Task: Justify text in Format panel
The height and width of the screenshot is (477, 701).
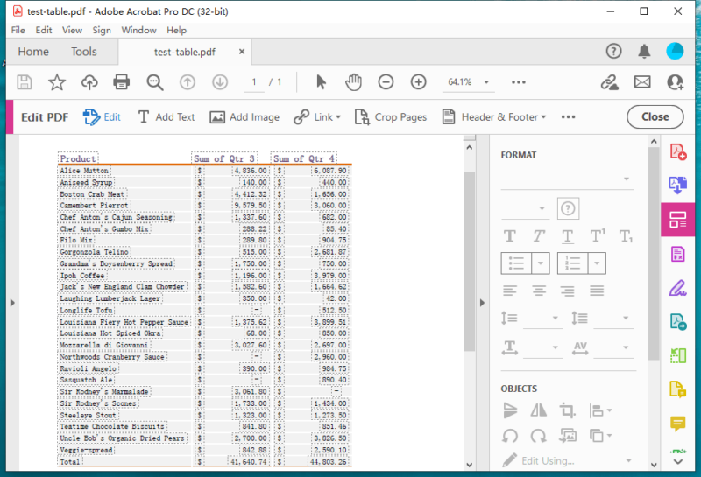Action: tap(597, 291)
